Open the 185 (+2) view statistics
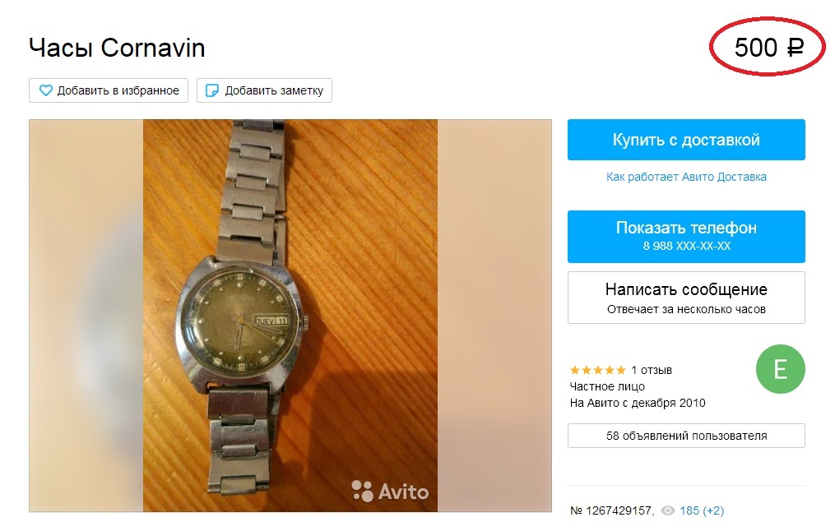Viewport: 835px width, 531px height. (702, 510)
